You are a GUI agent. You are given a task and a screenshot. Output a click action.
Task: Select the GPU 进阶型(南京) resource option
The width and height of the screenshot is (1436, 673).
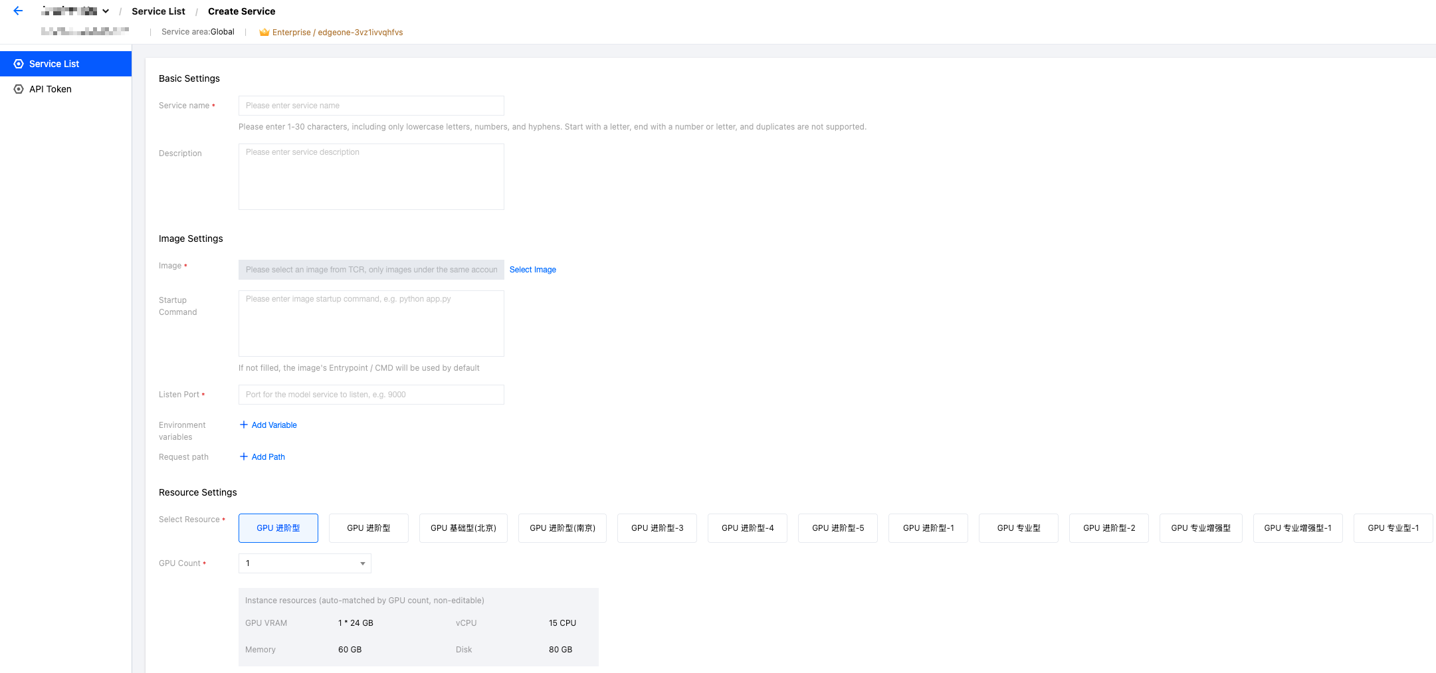(562, 528)
